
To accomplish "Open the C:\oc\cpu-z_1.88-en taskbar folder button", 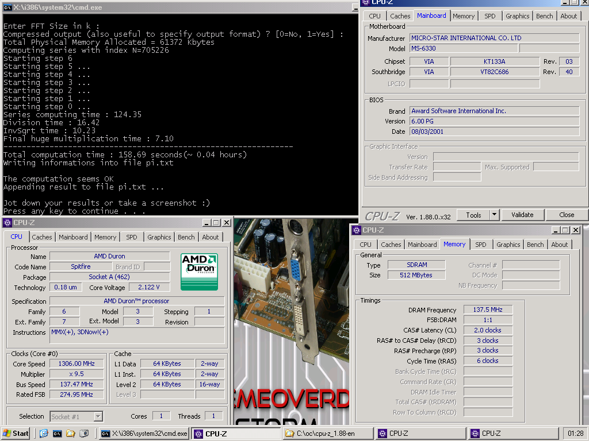I will [328, 434].
